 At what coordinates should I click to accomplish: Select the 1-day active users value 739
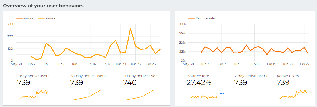coord(24,83)
